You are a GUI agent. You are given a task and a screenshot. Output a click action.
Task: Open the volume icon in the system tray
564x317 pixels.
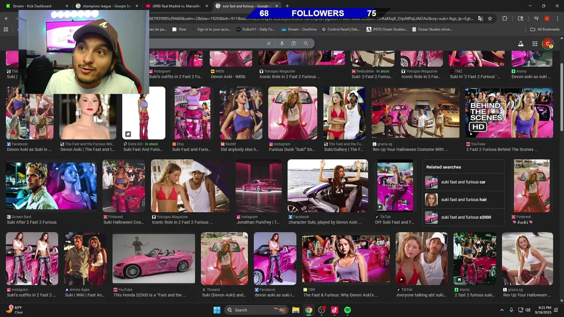click(x=529, y=310)
